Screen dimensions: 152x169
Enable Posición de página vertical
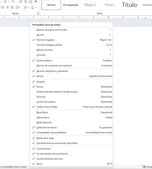(x=72, y=45)
